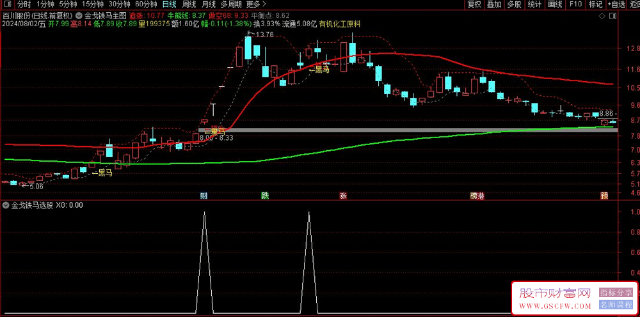Viewport: 640px width, 317px height.
Task: Select the 30分钟 period
Action: pyautogui.click(x=119, y=4)
